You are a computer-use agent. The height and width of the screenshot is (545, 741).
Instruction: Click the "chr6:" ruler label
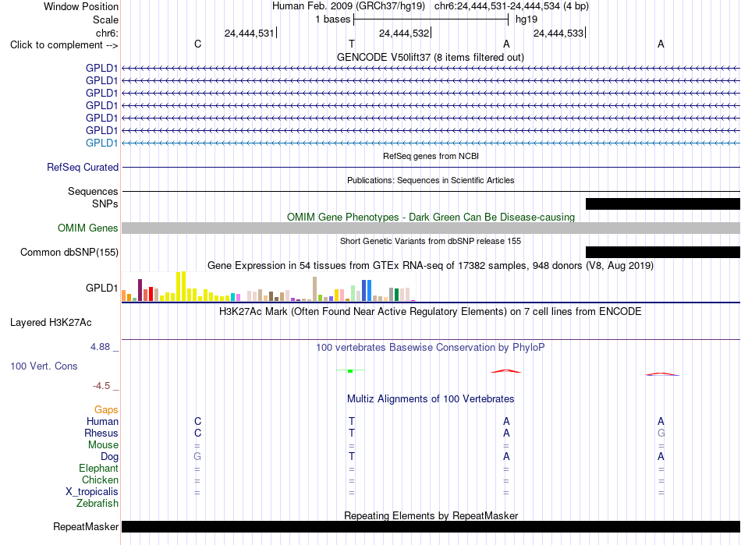point(107,33)
